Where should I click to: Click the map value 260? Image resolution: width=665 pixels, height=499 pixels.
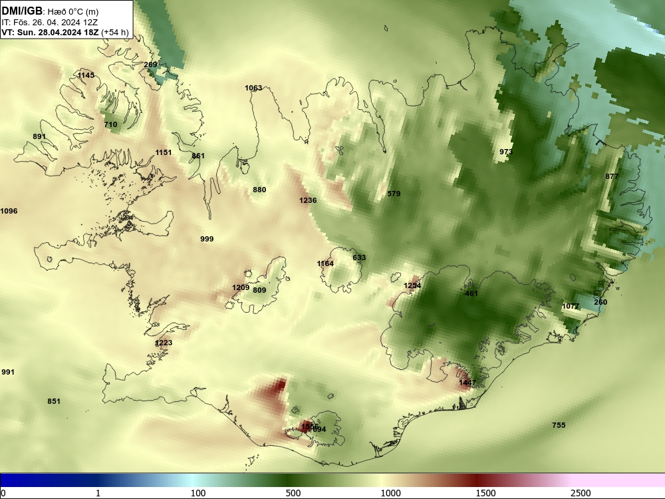[x=600, y=302]
